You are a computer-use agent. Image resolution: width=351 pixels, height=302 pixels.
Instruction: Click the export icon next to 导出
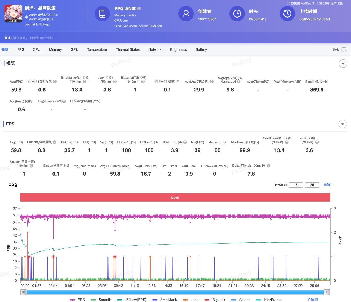344,50
